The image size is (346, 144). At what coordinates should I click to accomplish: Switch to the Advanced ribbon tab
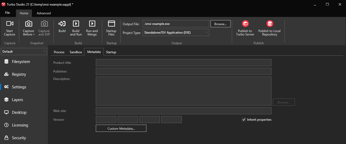[44, 13]
